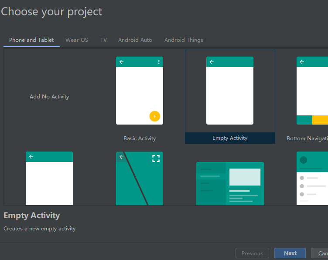Click 'Creates a new empty activity' text
This screenshot has height=260, width=328.
point(40,229)
